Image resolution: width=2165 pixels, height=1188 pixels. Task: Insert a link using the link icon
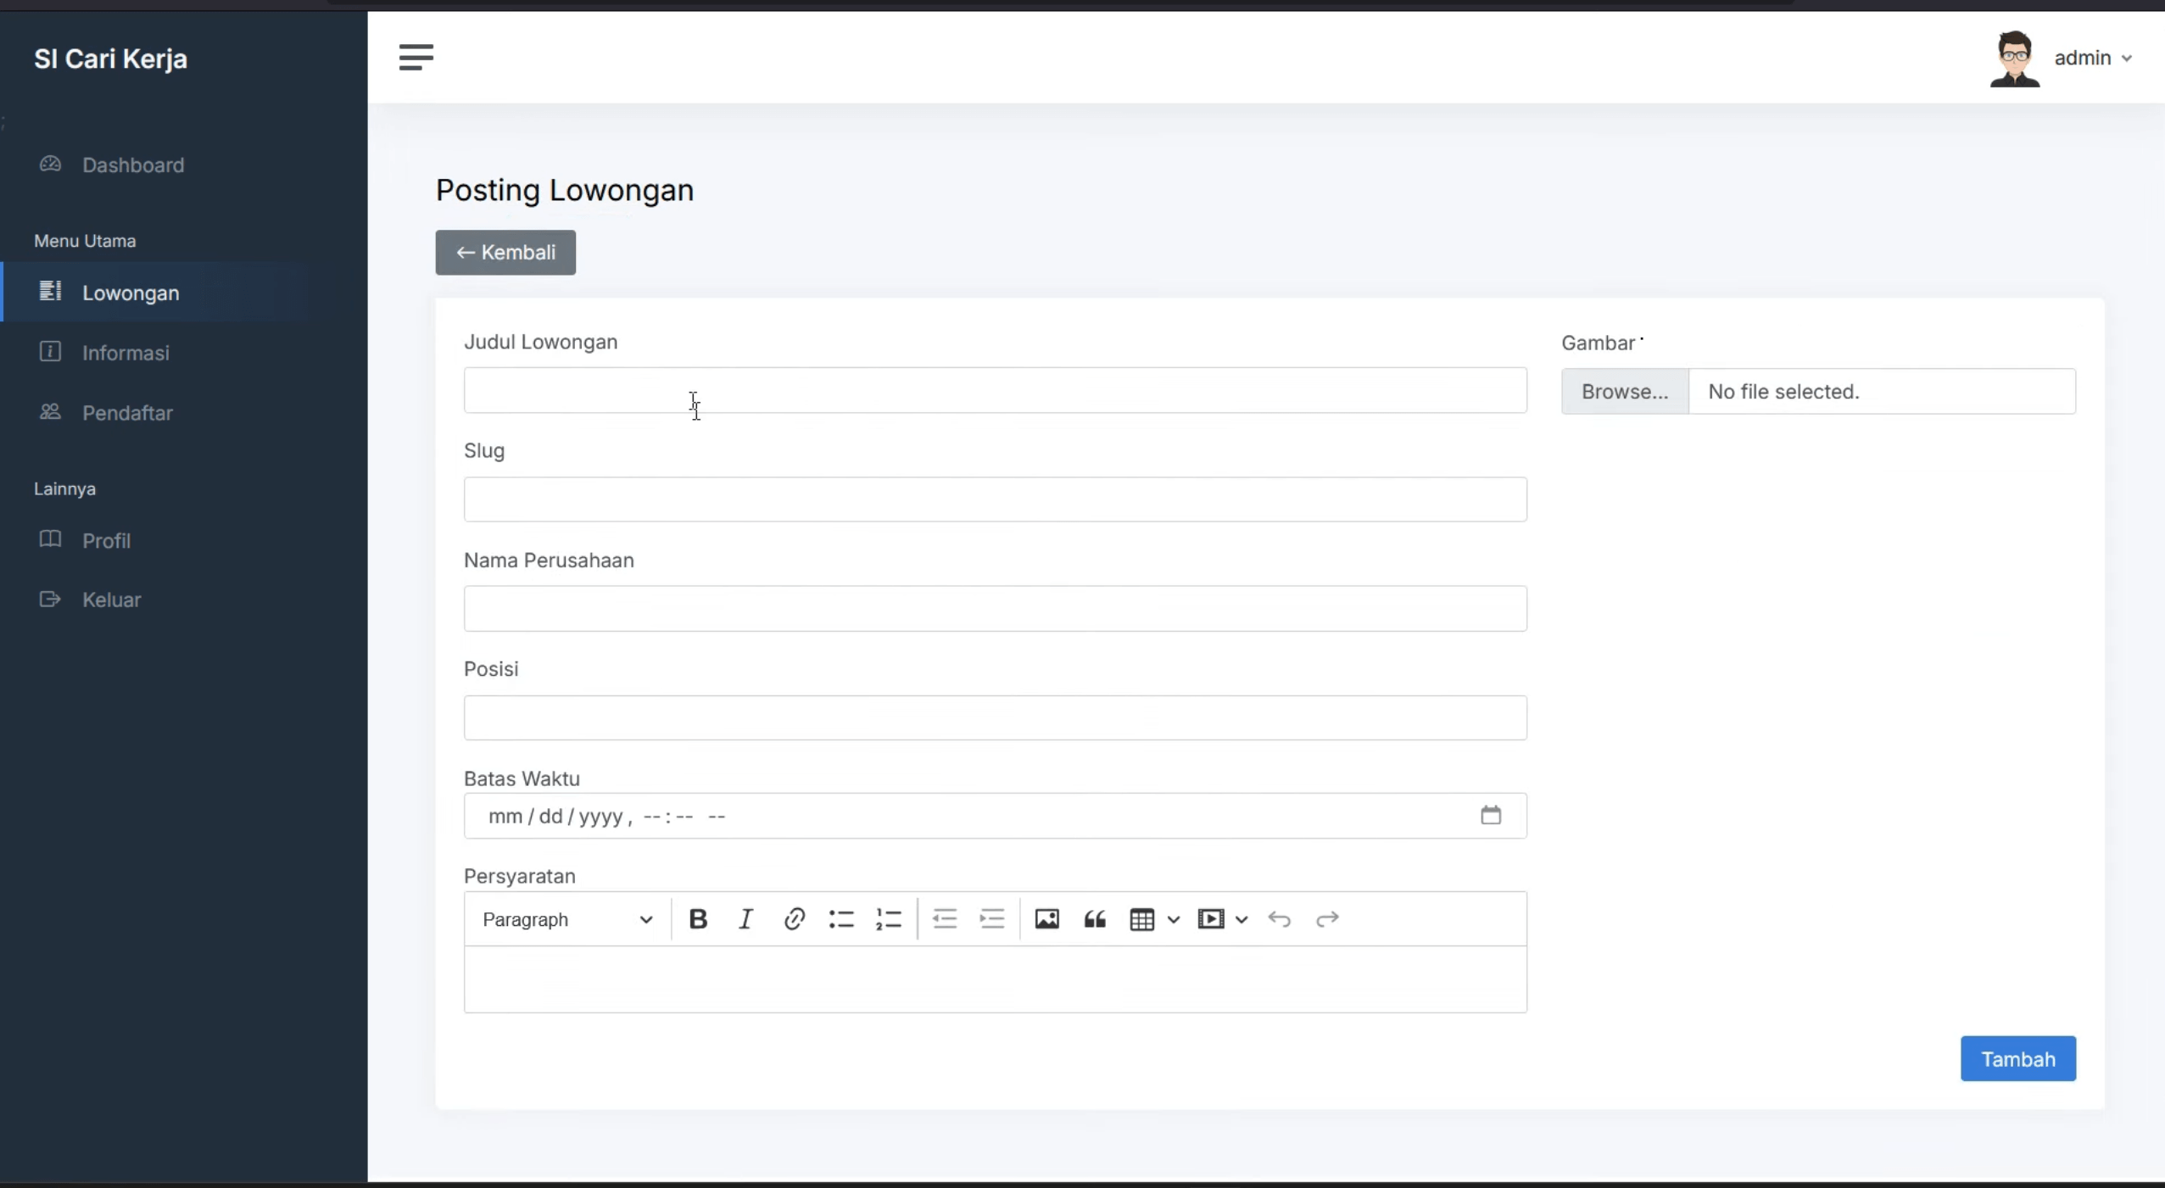pos(794,919)
